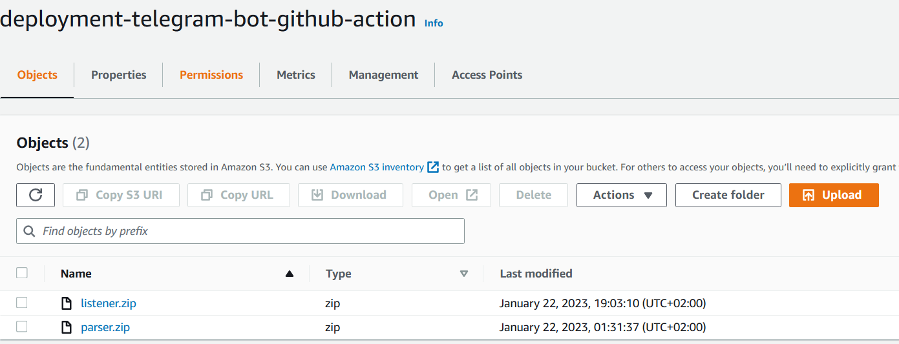Select the parser.zip row checkbox

pyautogui.click(x=22, y=327)
